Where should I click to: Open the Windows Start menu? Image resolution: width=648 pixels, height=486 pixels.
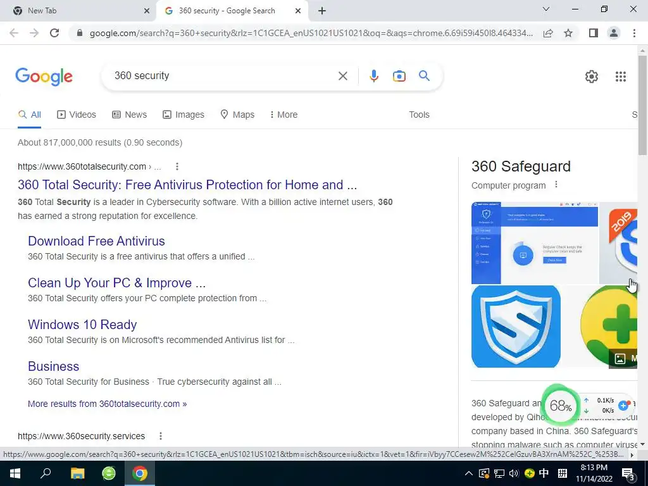point(15,473)
